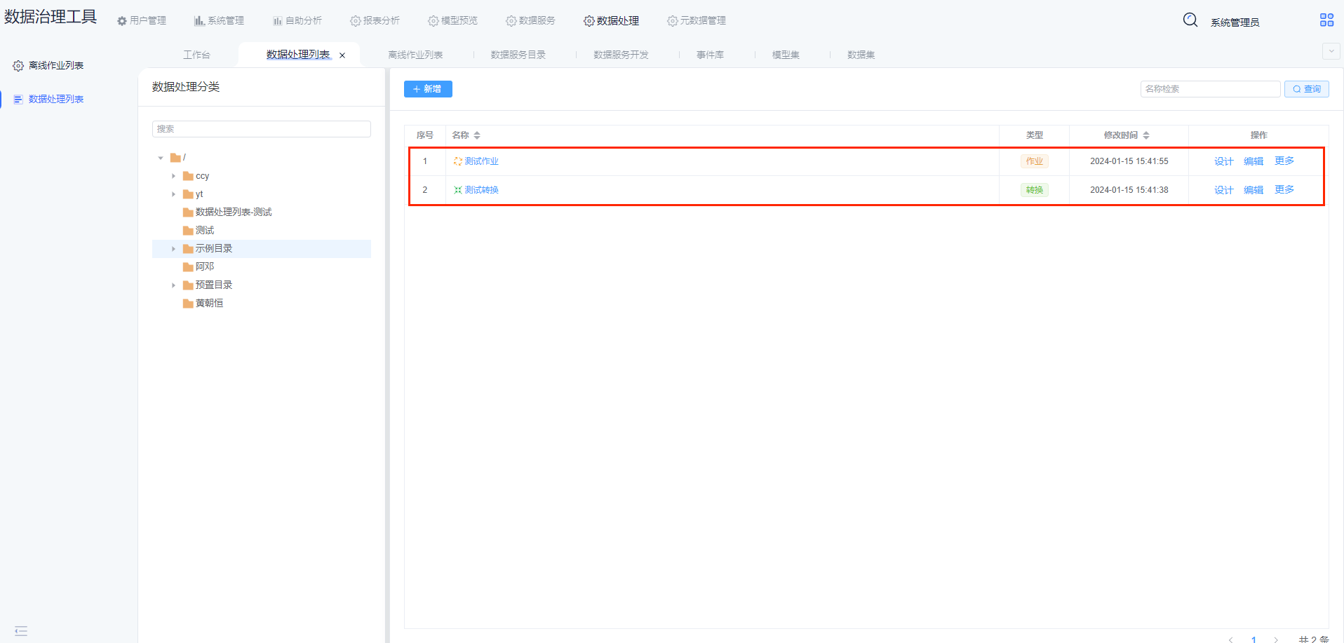Sort the table by 名称 column

pos(477,135)
